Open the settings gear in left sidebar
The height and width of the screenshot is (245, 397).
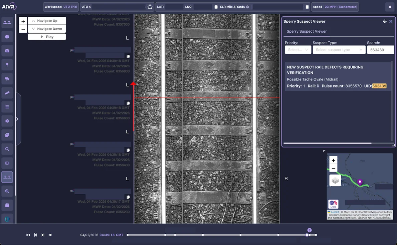coord(7,121)
